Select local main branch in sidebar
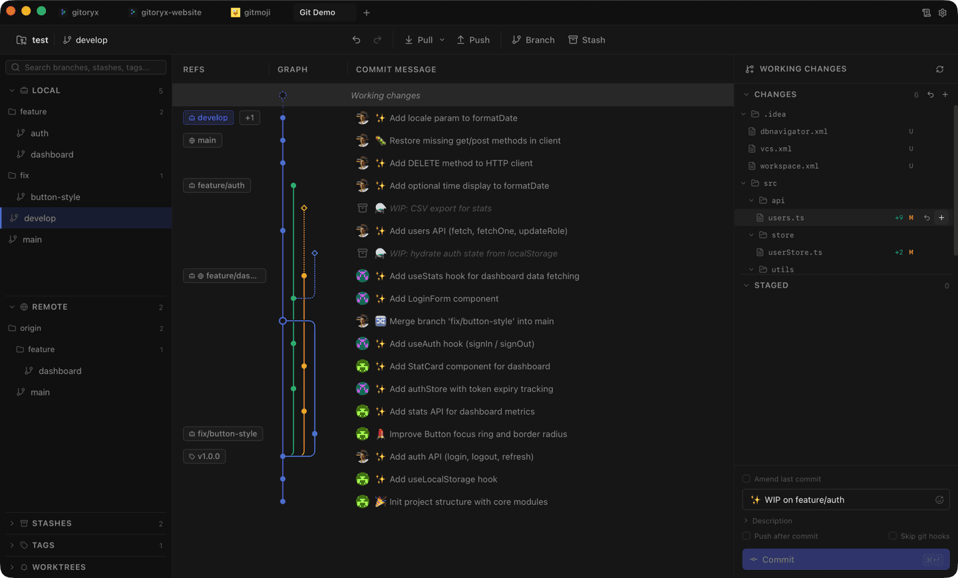 (86, 239)
